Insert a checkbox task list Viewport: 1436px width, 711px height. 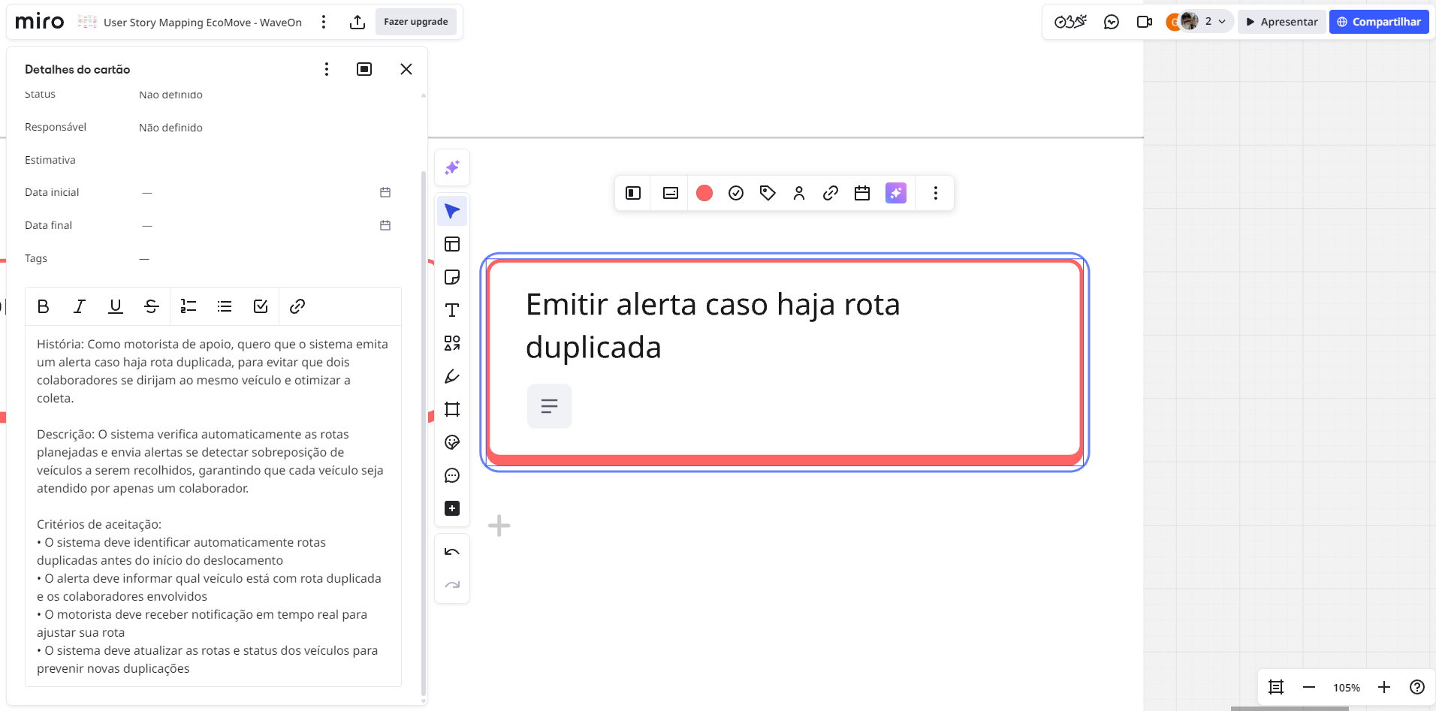click(261, 306)
